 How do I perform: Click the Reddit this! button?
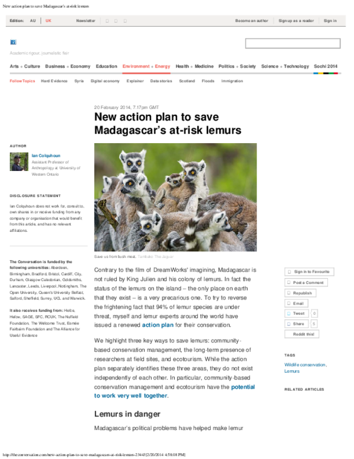301,334
